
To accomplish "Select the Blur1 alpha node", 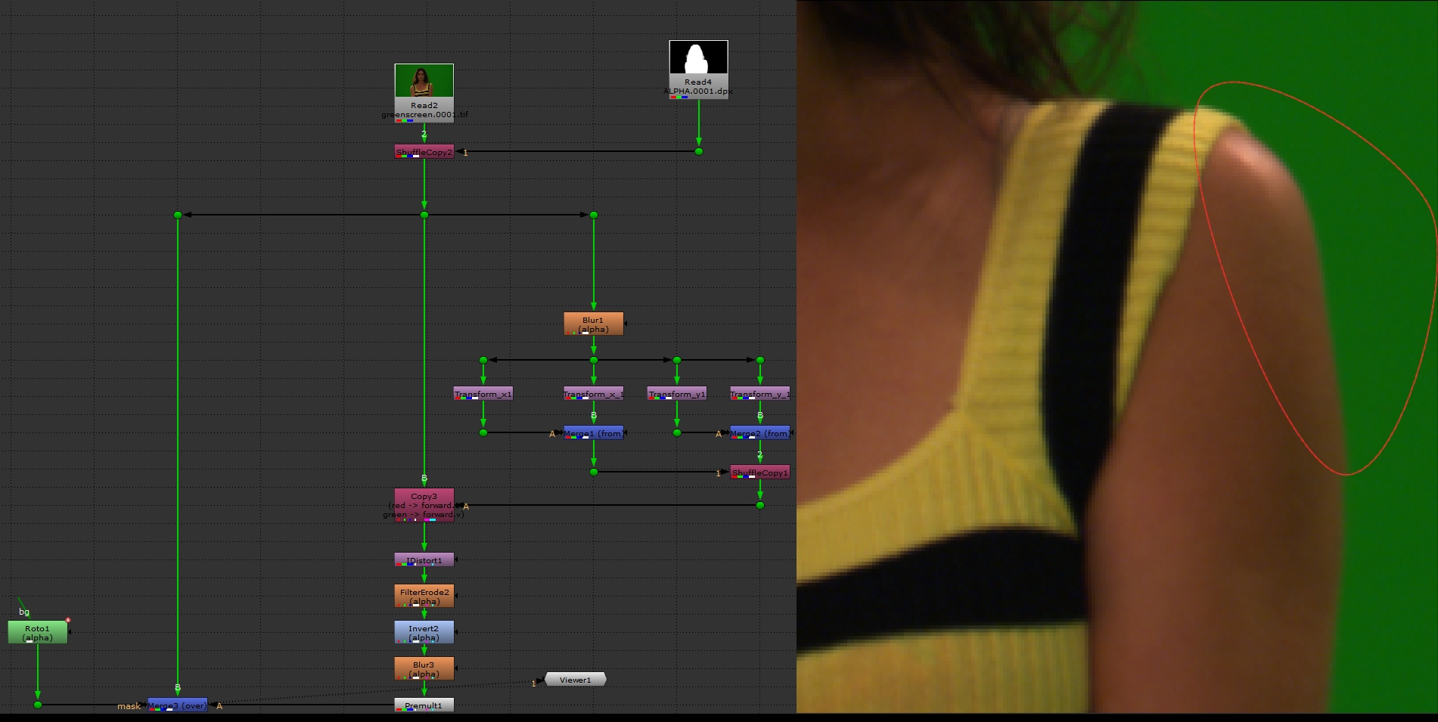I will (x=593, y=324).
